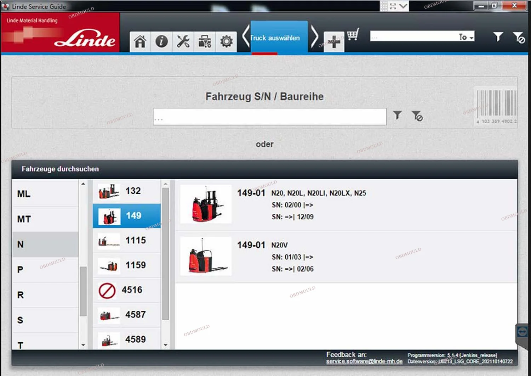Clear filter next to the serial number field
The image size is (531, 376).
(417, 116)
